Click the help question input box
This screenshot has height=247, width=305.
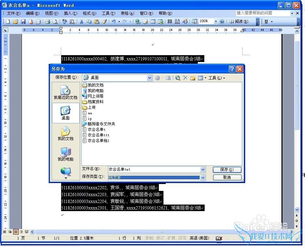click(263, 13)
